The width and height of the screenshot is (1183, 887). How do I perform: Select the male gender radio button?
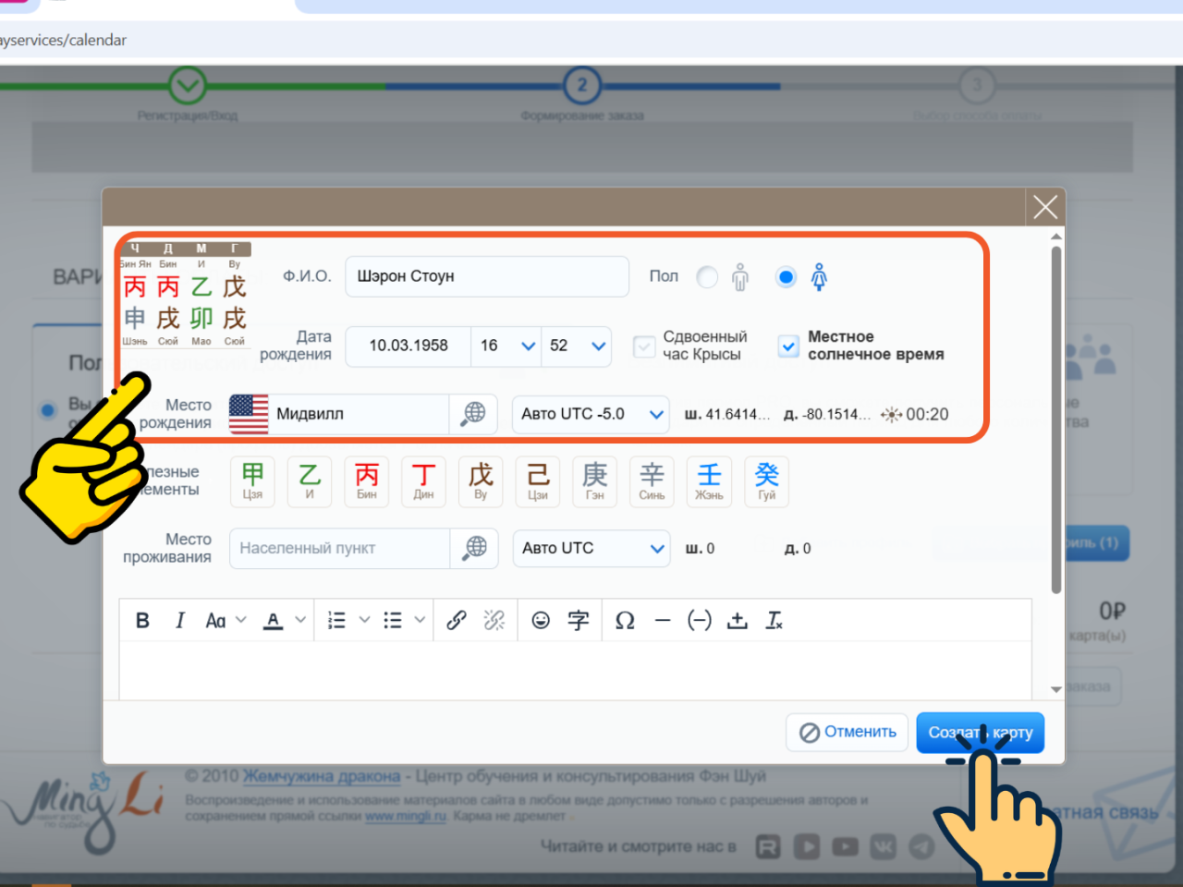click(x=706, y=276)
